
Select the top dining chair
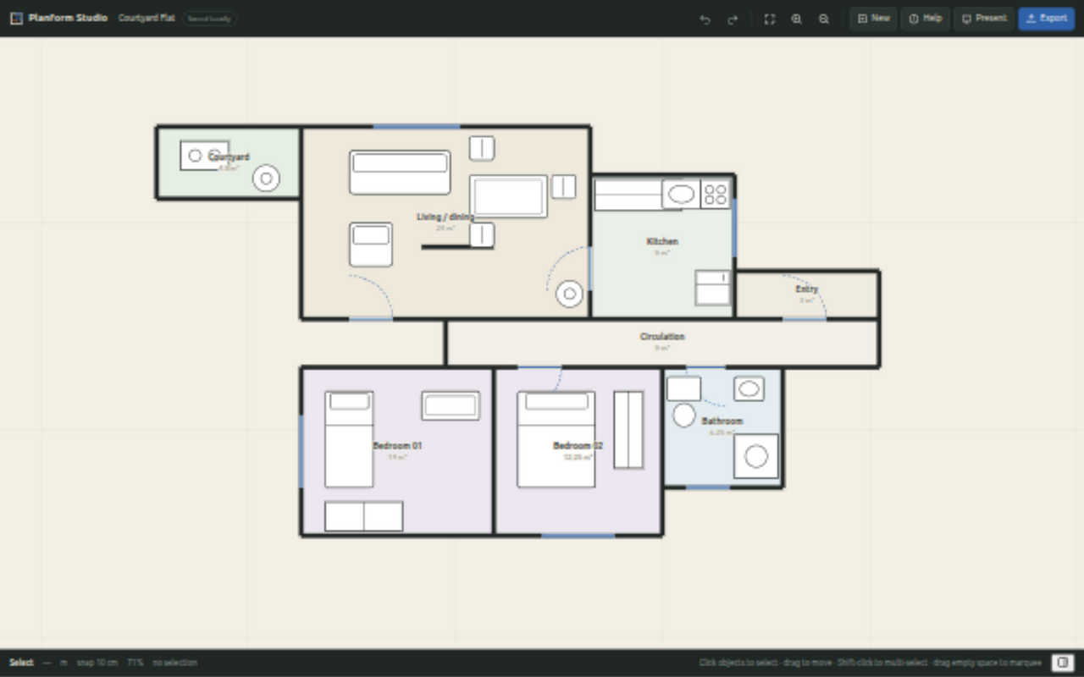click(x=482, y=148)
